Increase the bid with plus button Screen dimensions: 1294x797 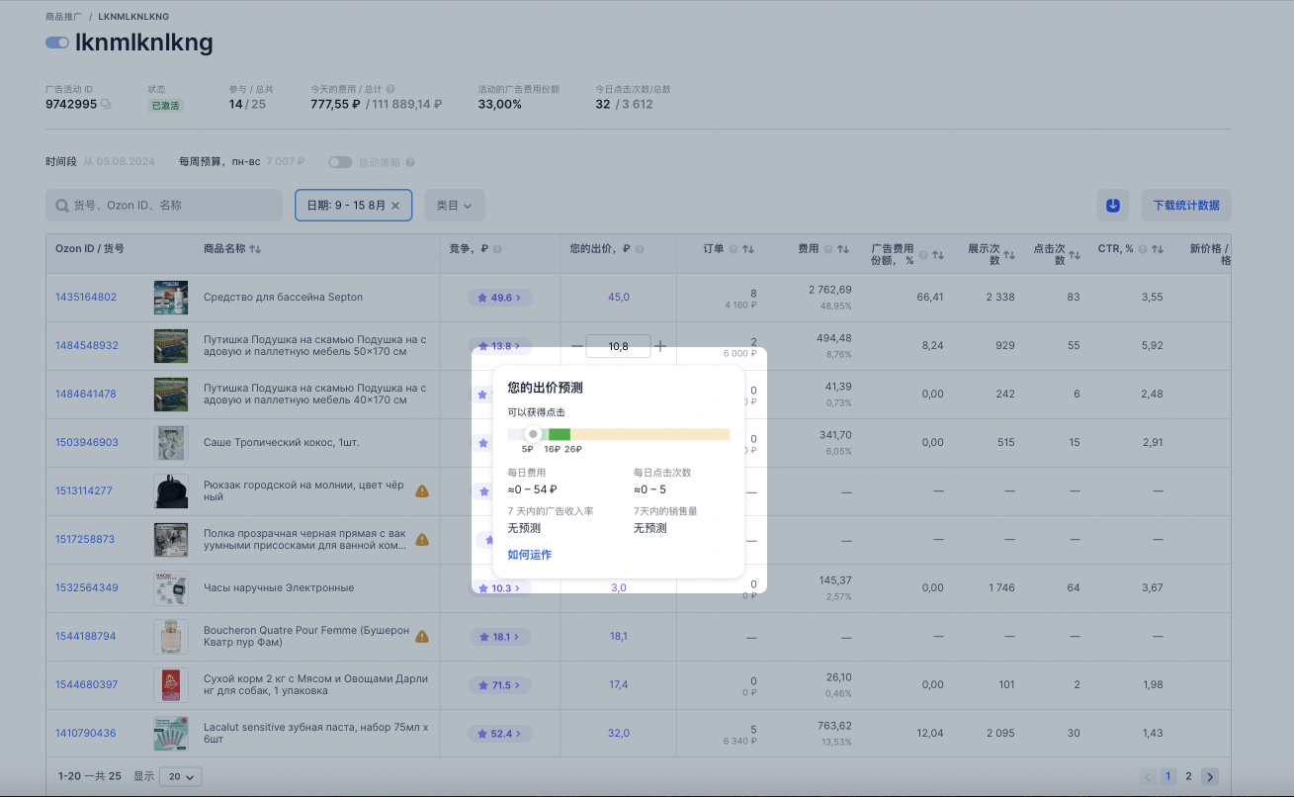point(660,346)
